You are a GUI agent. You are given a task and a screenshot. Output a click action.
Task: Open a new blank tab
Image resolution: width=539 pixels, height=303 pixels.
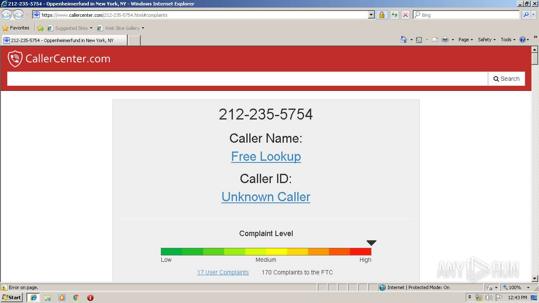[134, 40]
